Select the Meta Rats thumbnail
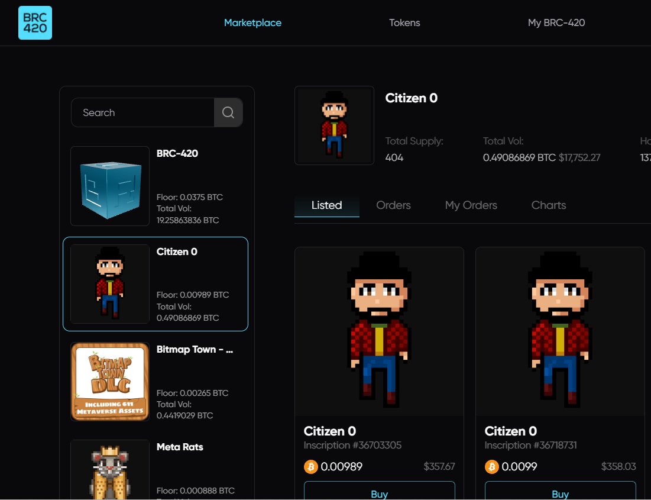Image resolution: width=651 pixels, height=500 pixels. coord(110,470)
